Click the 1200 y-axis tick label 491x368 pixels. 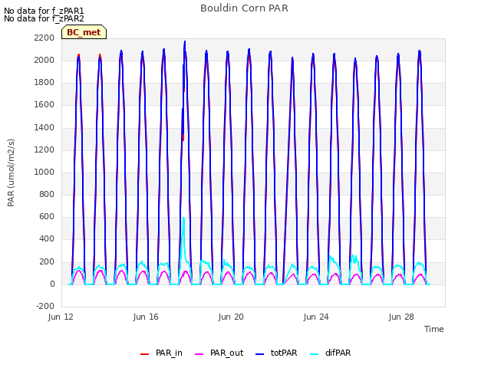pos(44,149)
